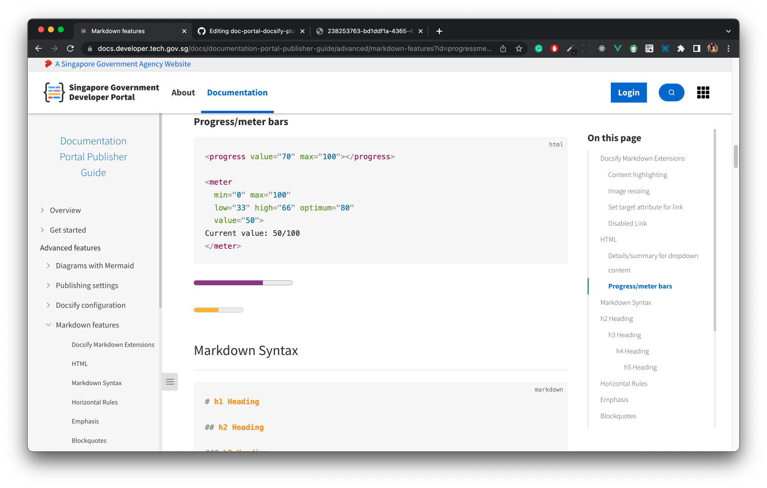767x488 pixels.
Task: Open HTML in the left sidebar
Action: 80,363
